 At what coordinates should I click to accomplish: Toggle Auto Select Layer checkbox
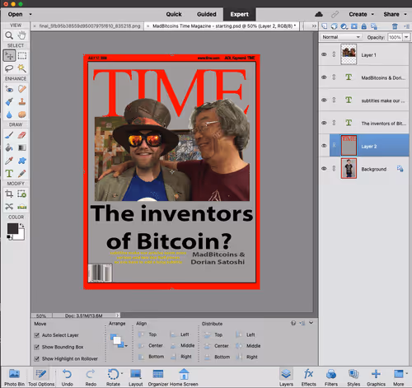(x=36, y=335)
